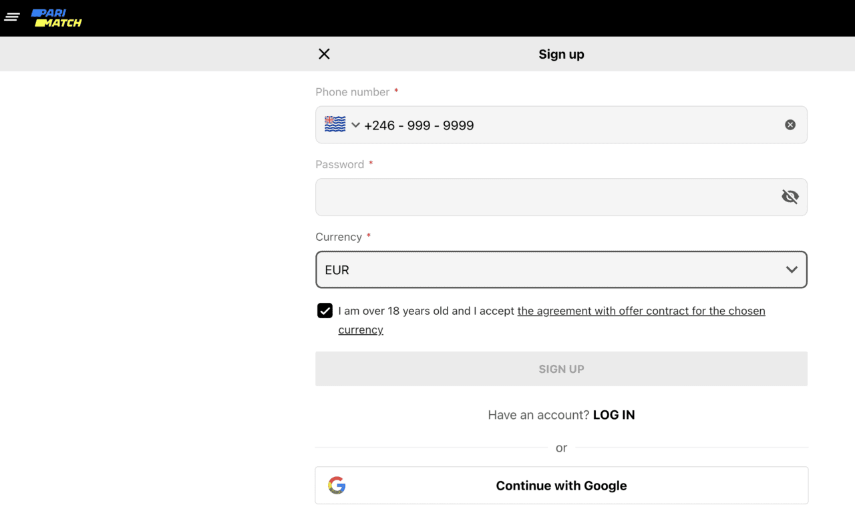The image size is (855, 531).
Task: Clear the phone number with X icon
Action: tap(790, 125)
